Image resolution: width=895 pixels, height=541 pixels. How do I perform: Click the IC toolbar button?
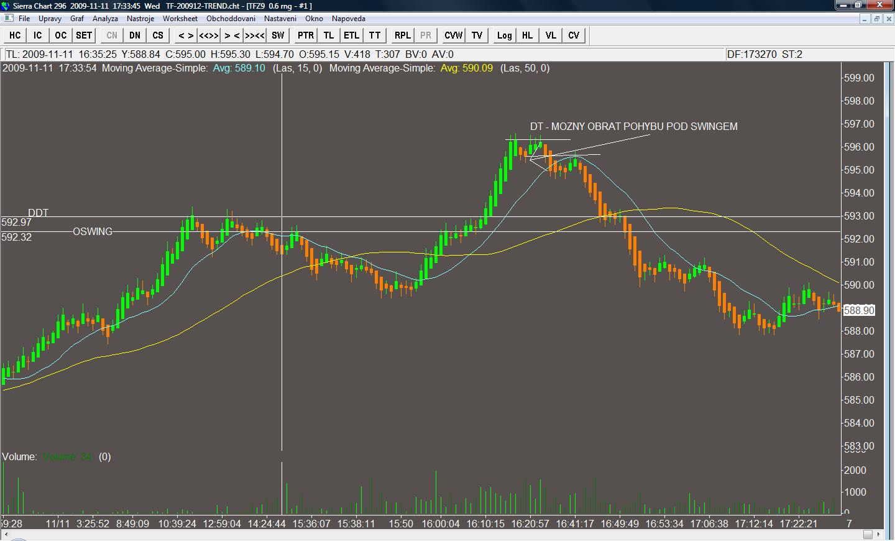pyautogui.click(x=38, y=35)
